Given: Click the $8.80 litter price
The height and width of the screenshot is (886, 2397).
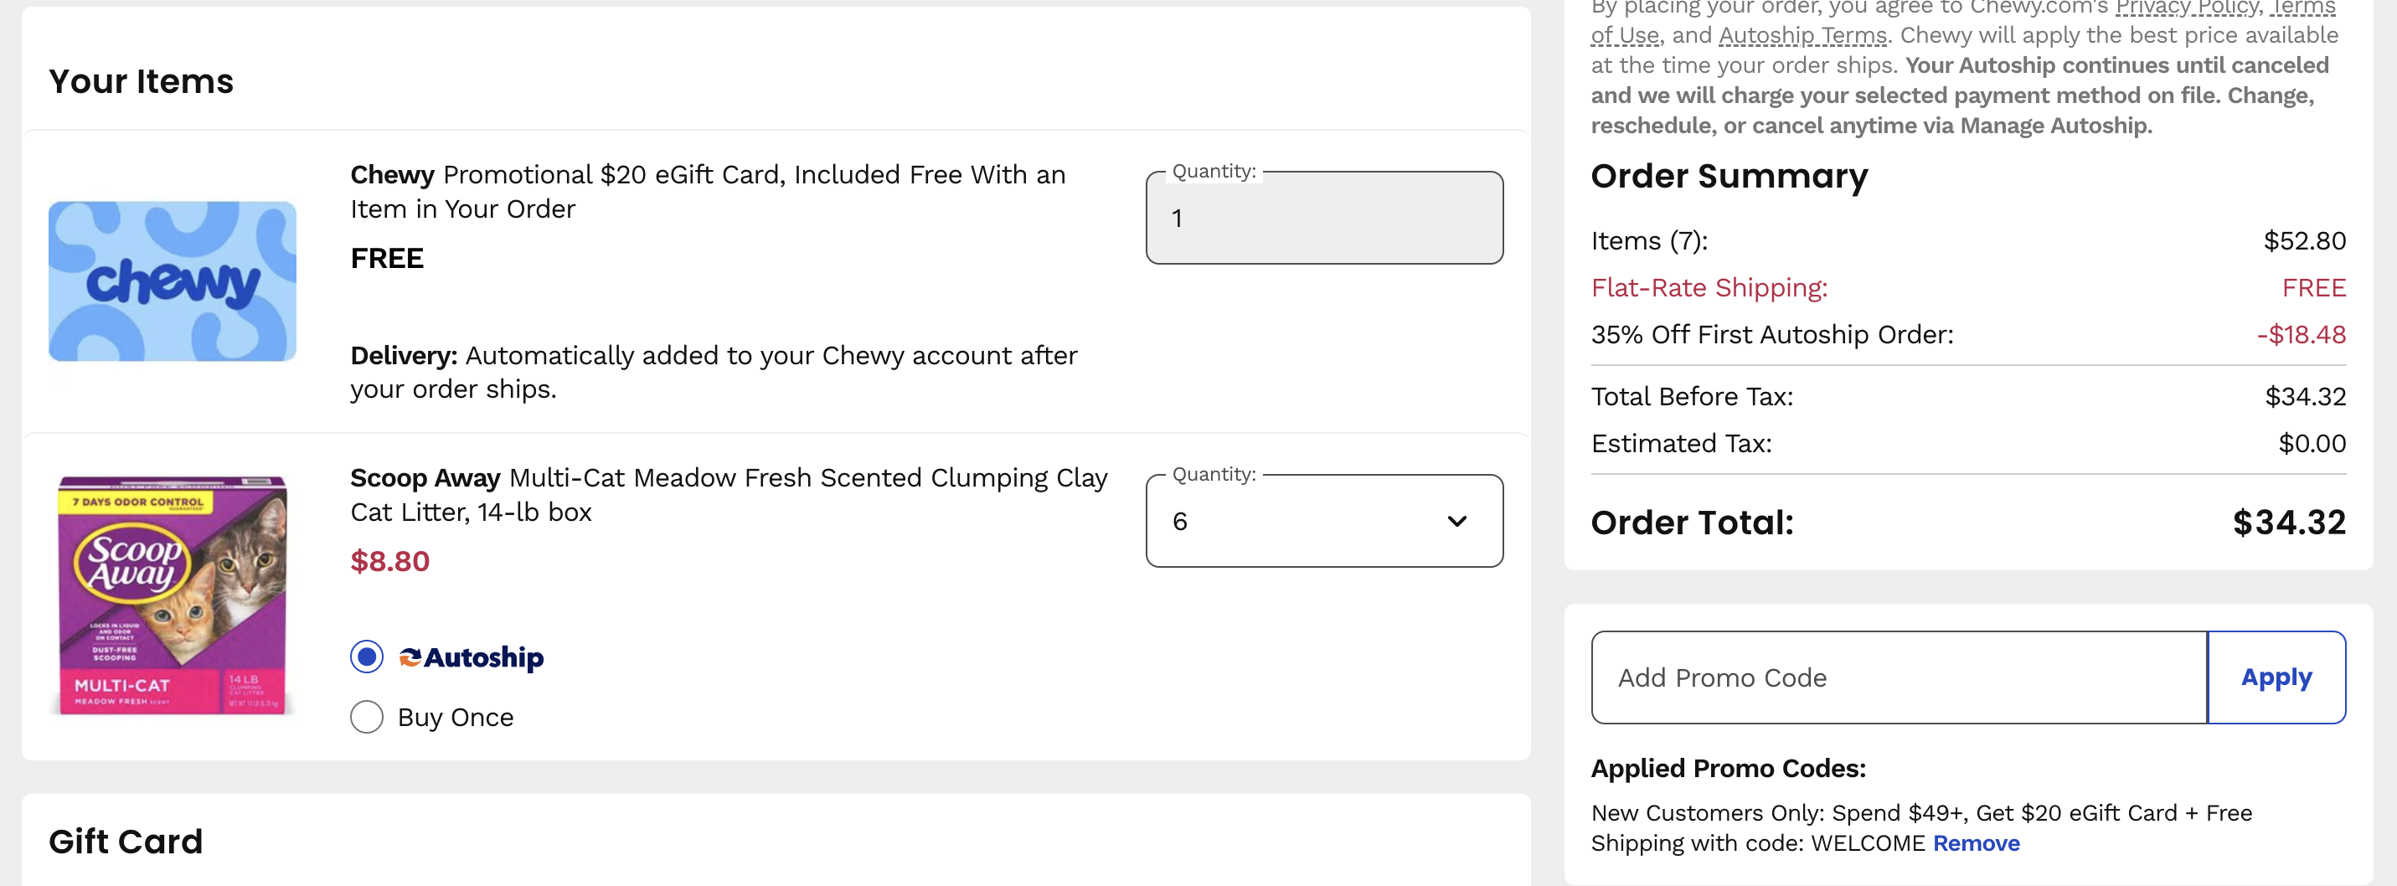Looking at the screenshot, I should [x=390, y=561].
